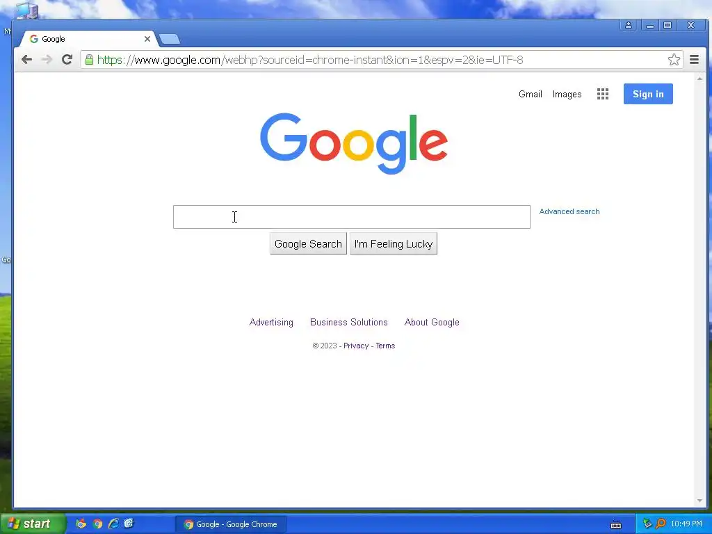This screenshot has width=712, height=534.
Task: Click the network tray icon
Action: [x=647, y=524]
